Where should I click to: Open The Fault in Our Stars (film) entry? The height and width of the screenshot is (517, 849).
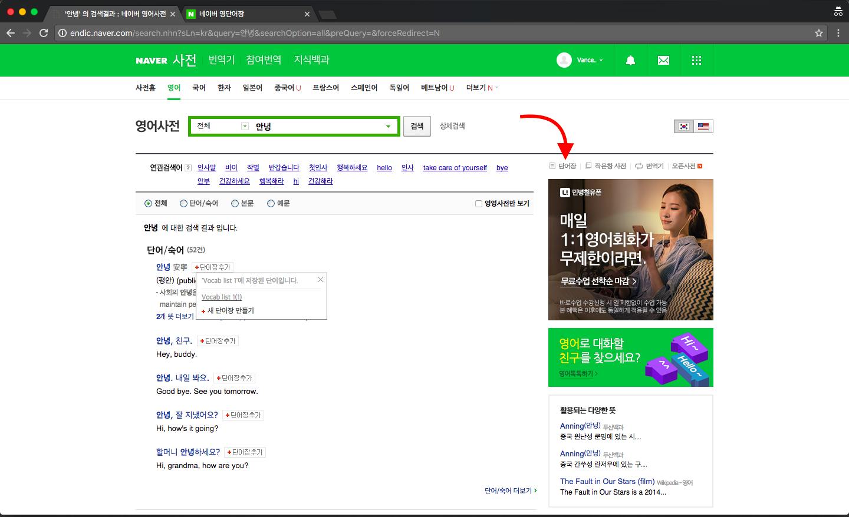point(607,481)
